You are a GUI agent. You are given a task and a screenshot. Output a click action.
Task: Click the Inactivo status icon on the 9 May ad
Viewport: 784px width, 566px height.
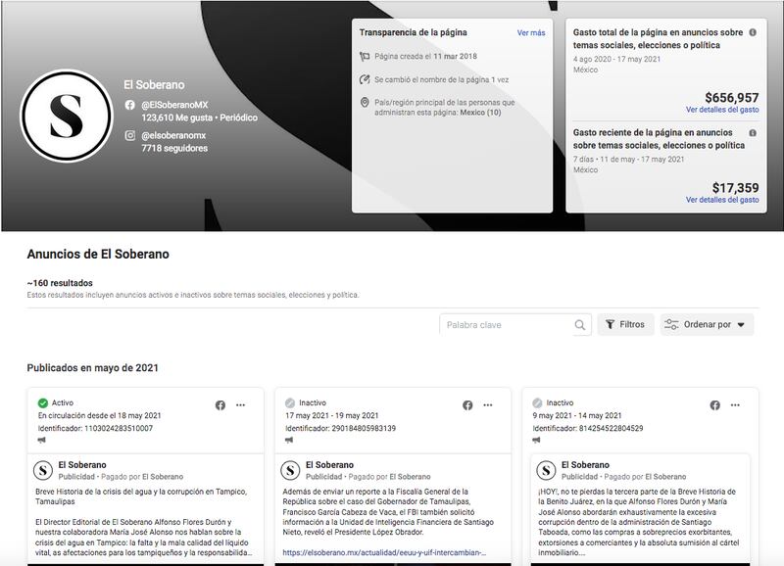pos(537,402)
